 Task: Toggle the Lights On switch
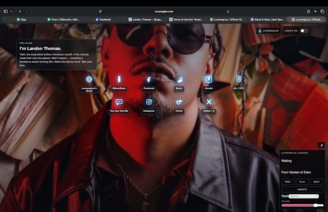click(x=304, y=31)
